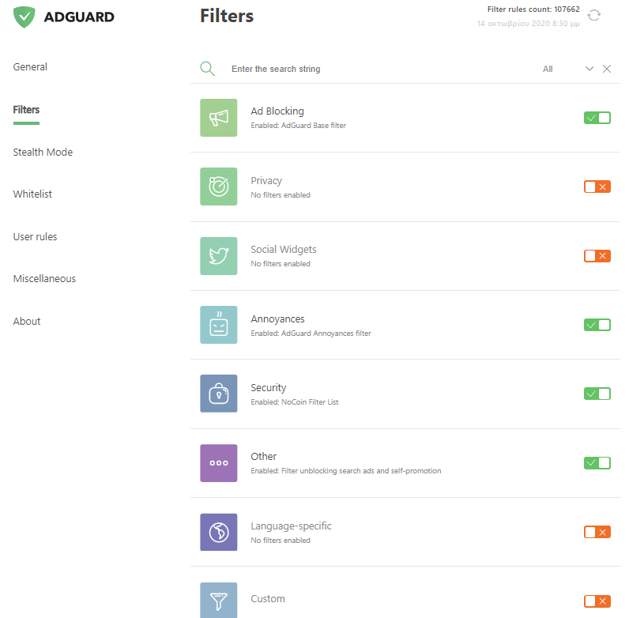This screenshot has width=629, height=618.
Task: Click 'Enabled: AdGuard Annoyances filter' text
Action: (311, 333)
